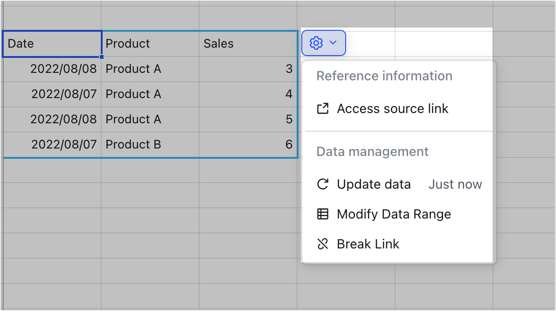Click the broken chain icon next to Break Link

point(323,244)
